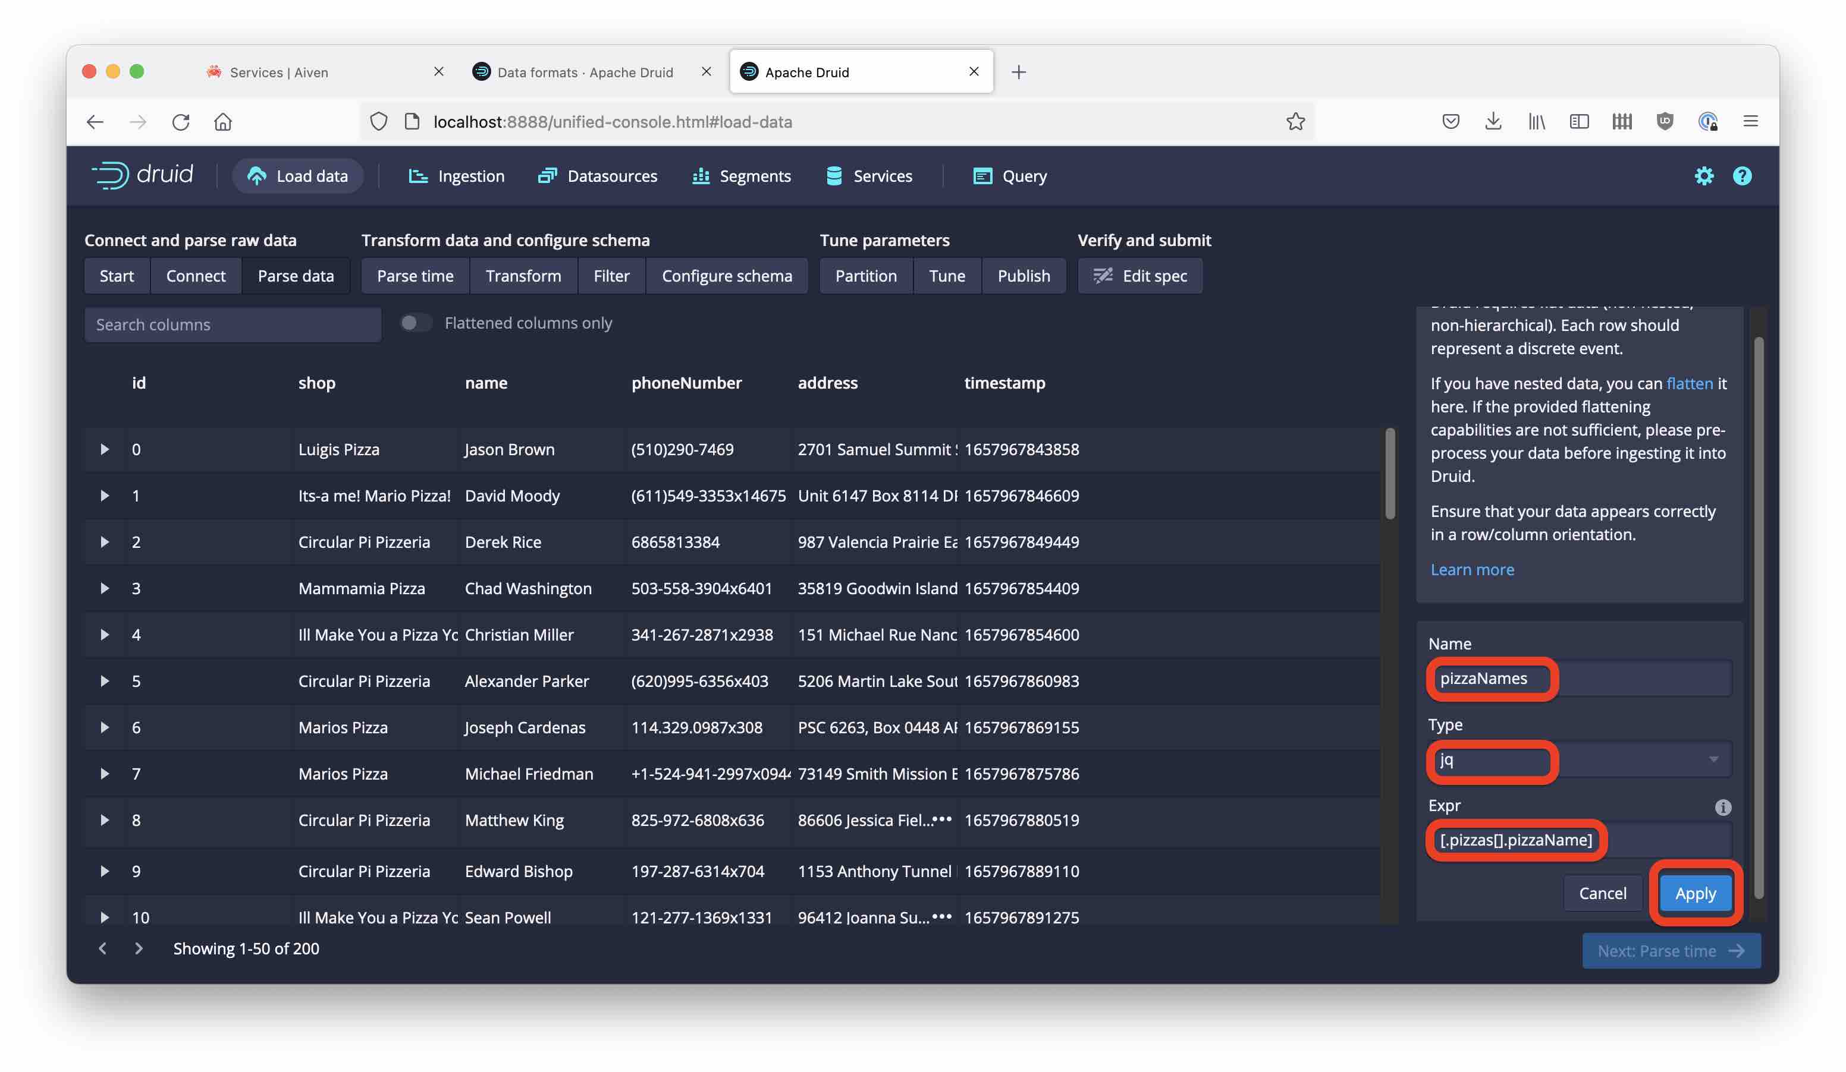1846x1072 pixels.
Task: Open help documentation icon
Action: [1741, 176]
